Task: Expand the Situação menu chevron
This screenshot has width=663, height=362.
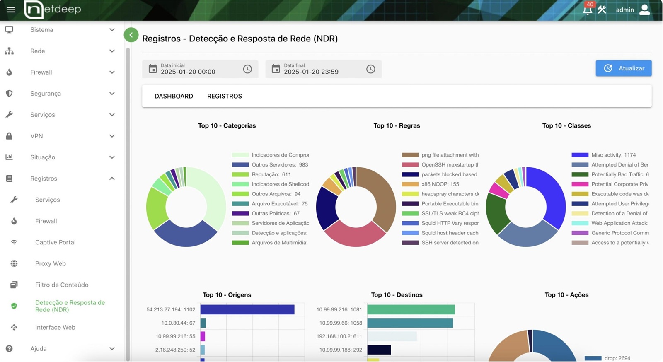Action: pyautogui.click(x=112, y=157)
